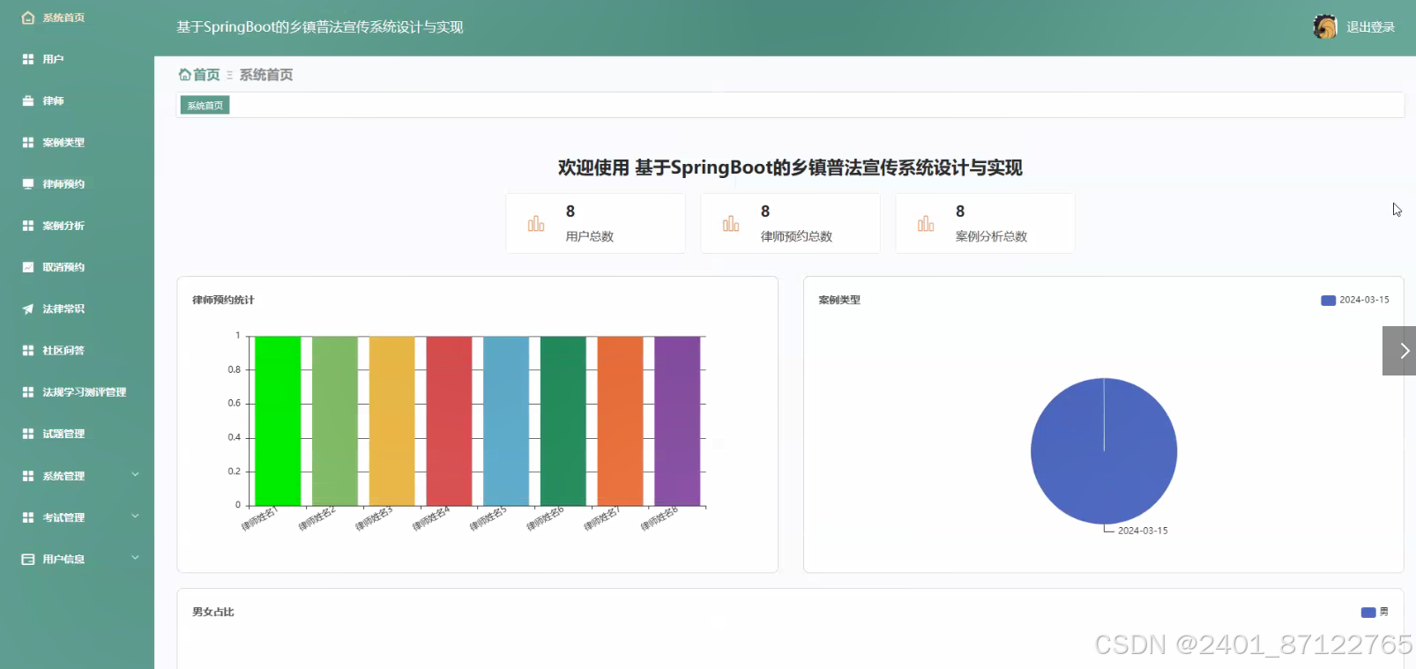Image resolution: width=1416 pixels, height=669 pixels.
Task: Click the bar chart icon in 律师预约总数 card
Action: coord(731,224)
